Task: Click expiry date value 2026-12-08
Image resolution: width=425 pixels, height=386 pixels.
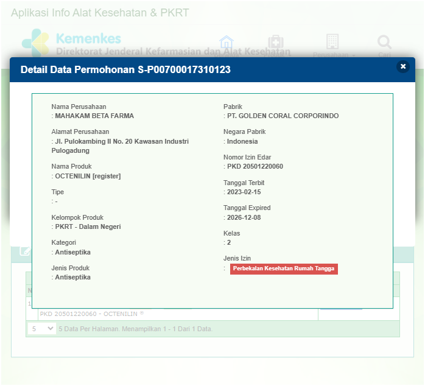Action: tap(245, 217)
